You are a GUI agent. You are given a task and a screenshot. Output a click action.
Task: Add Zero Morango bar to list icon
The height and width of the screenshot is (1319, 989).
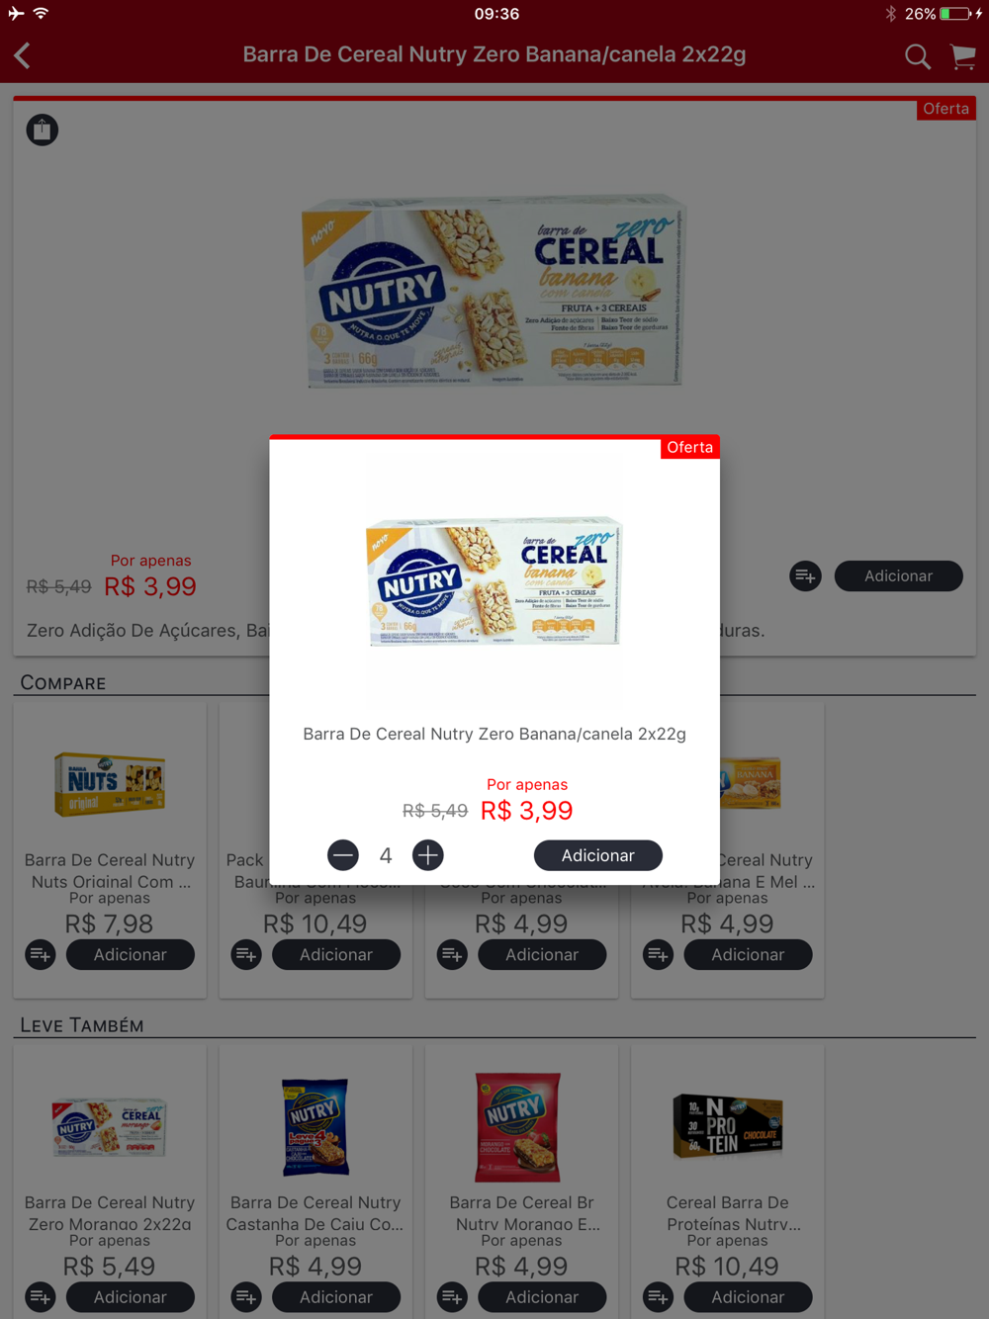coord(41,1297)
